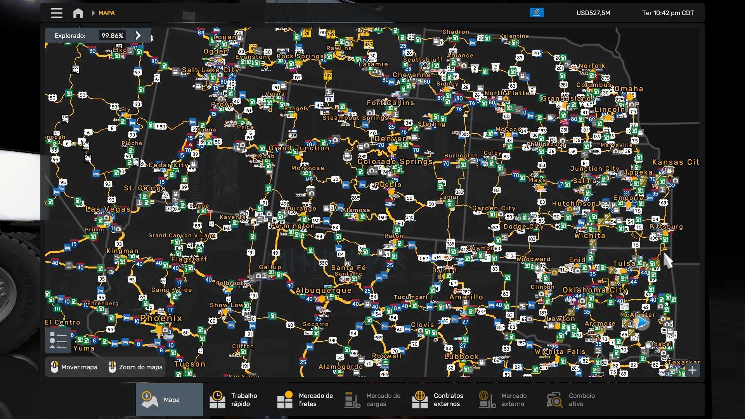Open the Mercado de cargas tab

[372, 399]
